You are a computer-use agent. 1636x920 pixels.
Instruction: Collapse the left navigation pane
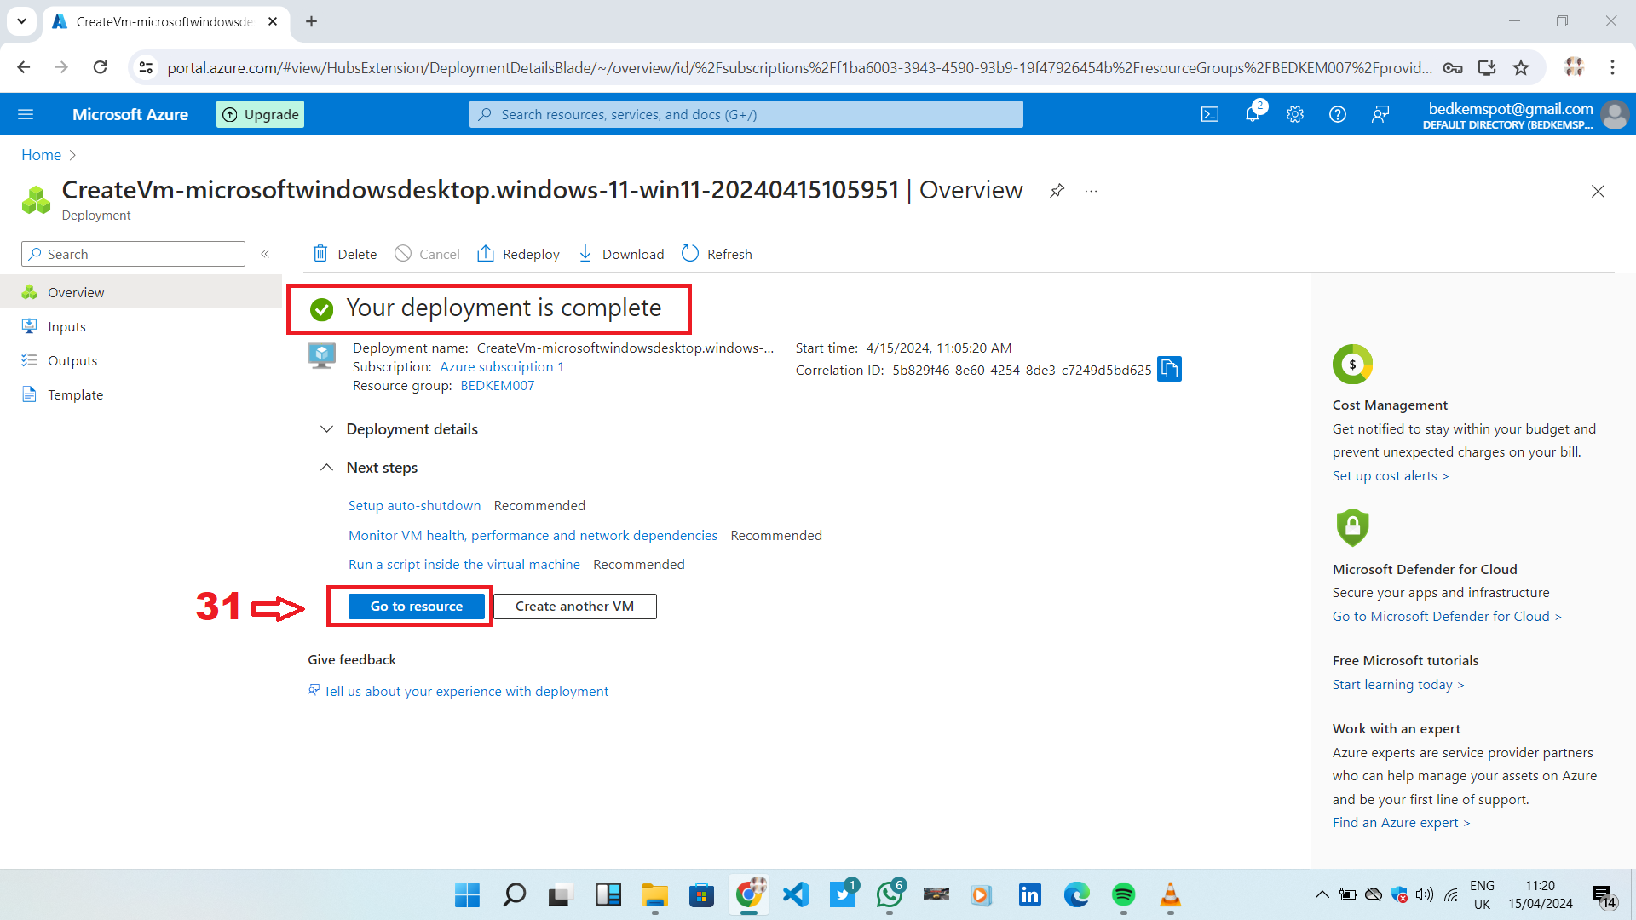(265, 254)
